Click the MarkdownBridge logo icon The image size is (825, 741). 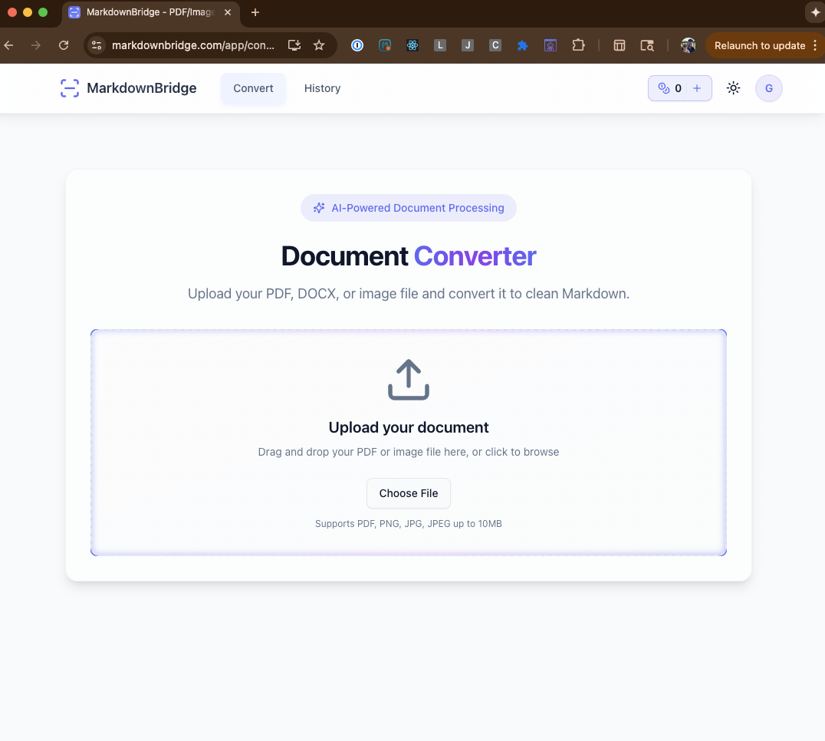[x=70, y=88]
